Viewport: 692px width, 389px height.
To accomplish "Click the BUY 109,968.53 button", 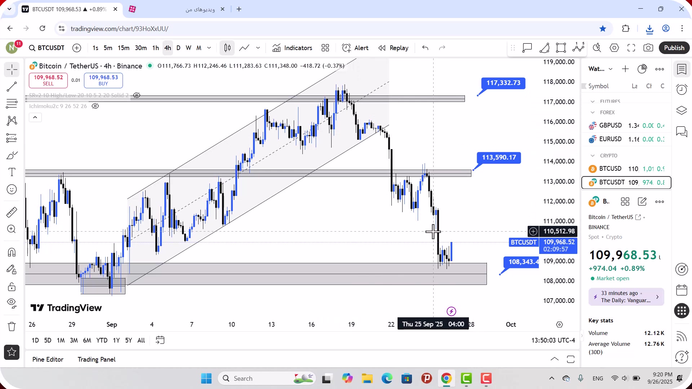I will (103, 80).
